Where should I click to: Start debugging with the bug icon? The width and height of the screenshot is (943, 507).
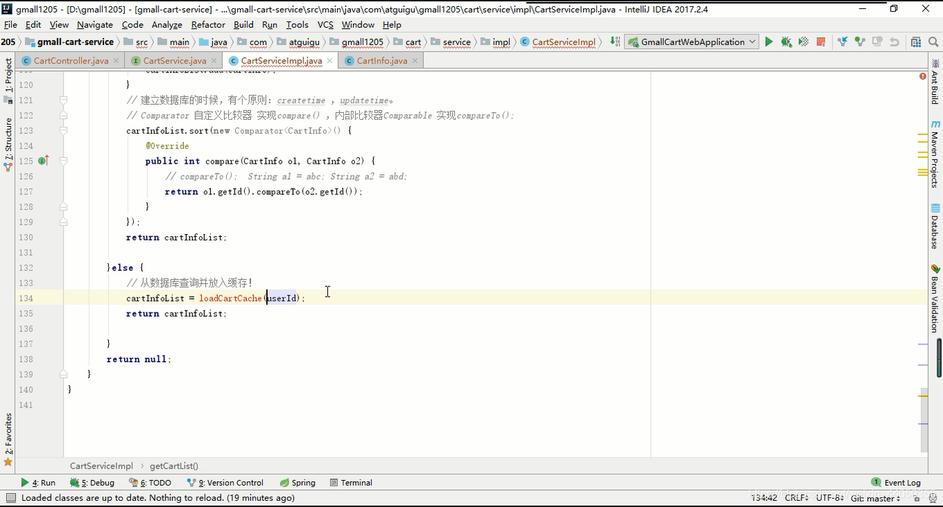pos(786,42)
